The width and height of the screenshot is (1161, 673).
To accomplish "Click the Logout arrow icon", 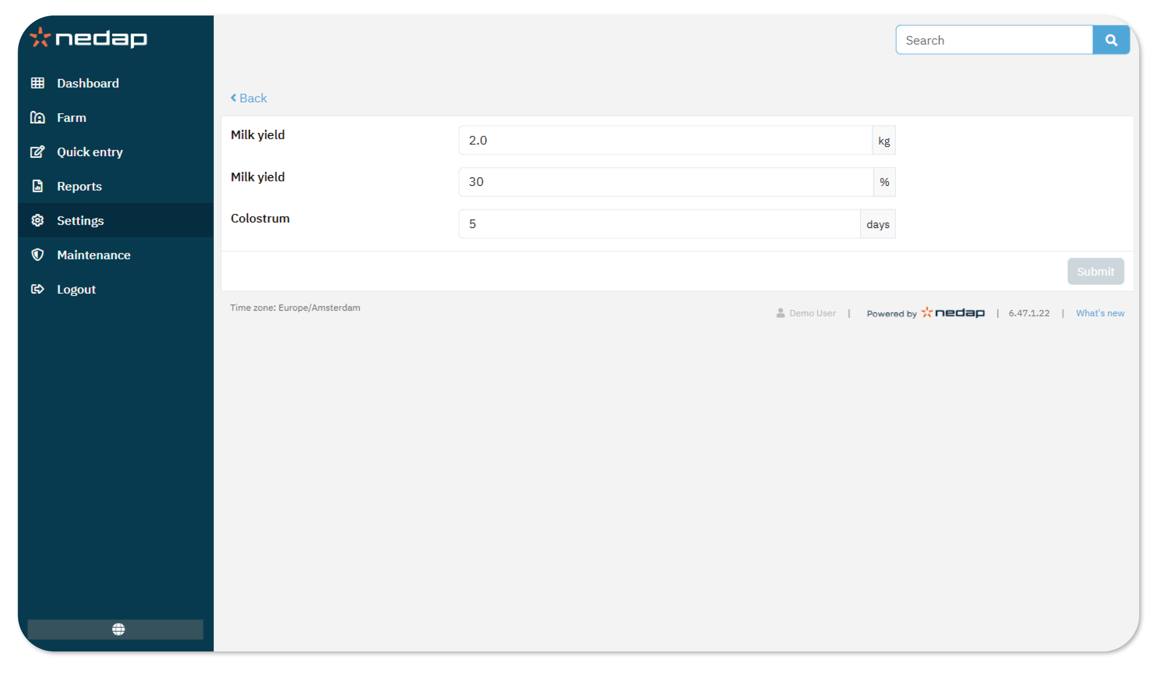I will [37, 289].
